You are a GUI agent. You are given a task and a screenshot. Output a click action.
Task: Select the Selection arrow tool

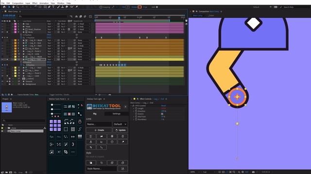pos(9,7)
